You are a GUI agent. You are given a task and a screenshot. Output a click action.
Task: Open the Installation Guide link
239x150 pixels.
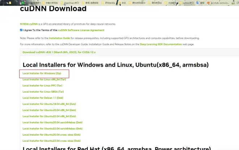coord(59,38)
